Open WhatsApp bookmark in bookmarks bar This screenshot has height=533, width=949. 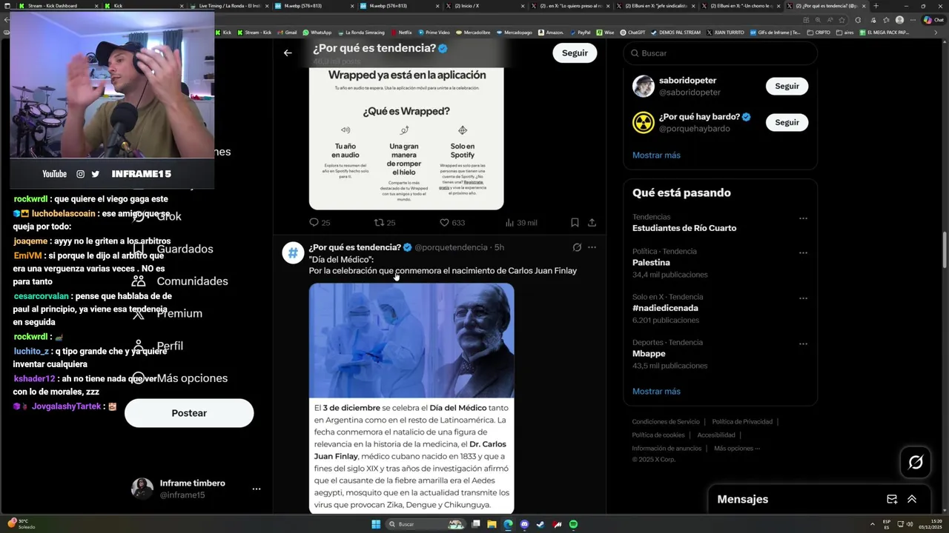317,33
